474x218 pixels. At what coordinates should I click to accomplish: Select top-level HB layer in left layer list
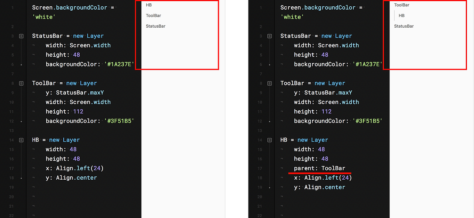click(x=149, y=5)
